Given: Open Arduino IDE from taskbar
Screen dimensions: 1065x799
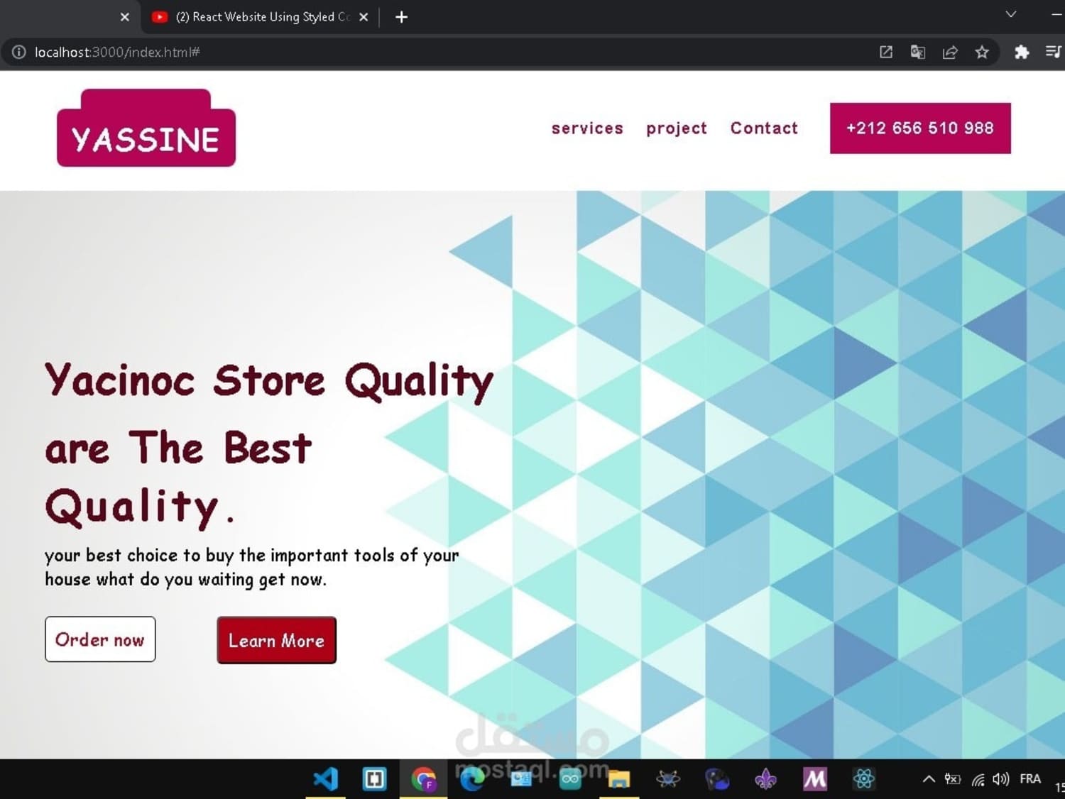Looking at the screenshot, I should pyautogui.click(x=570, y=780).
